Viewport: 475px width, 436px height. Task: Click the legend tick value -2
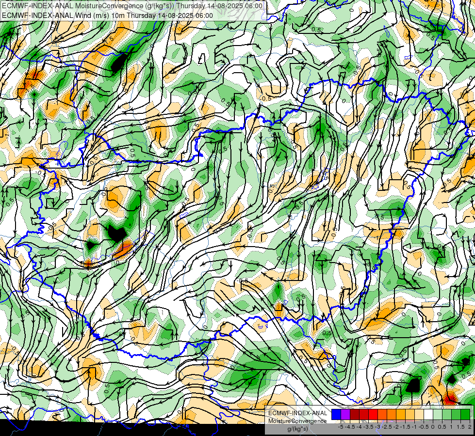tap(396, 427)
